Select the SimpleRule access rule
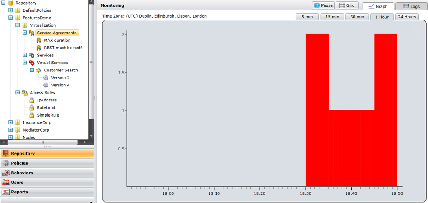The image size is (428, 203). coord(48,115)
